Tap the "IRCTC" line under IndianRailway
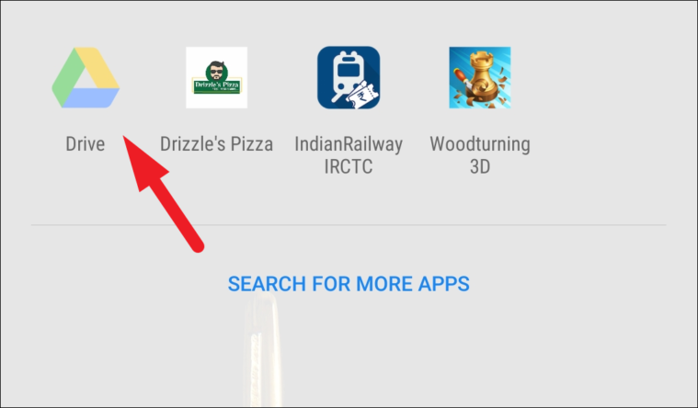Viewport: 698px width, 408px height. click(x=349, y=167)
